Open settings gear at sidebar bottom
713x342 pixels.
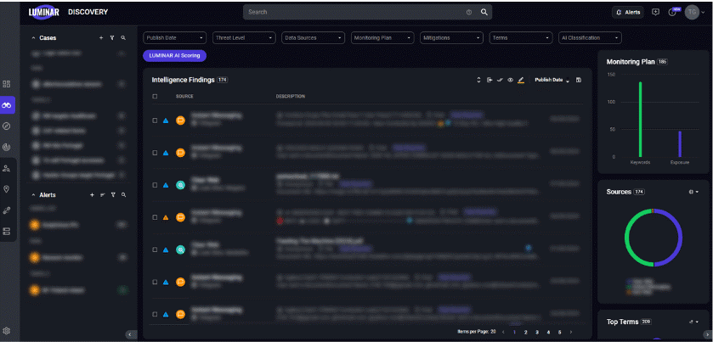tap(6, 331)
